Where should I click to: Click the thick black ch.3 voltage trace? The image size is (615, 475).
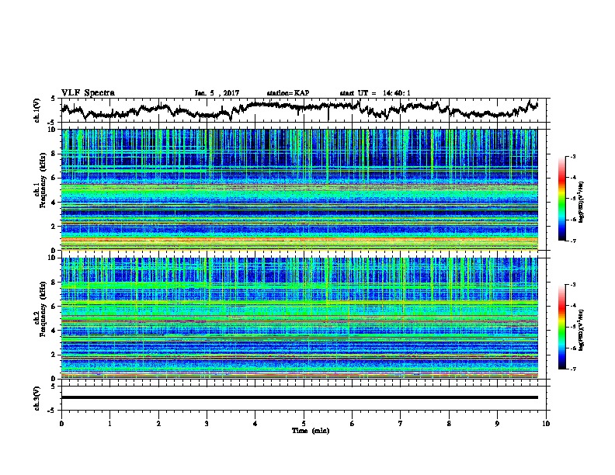coord(300,397)
